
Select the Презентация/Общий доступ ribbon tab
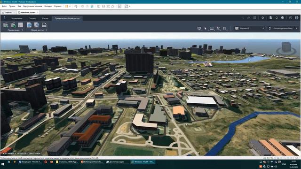point(67,18)
